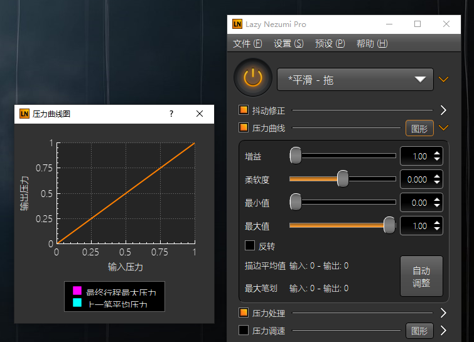The height and width of the screenshot is (342, 474).
Task: Toggle the 压力处理 checkbox
Action: coord(244,313)
